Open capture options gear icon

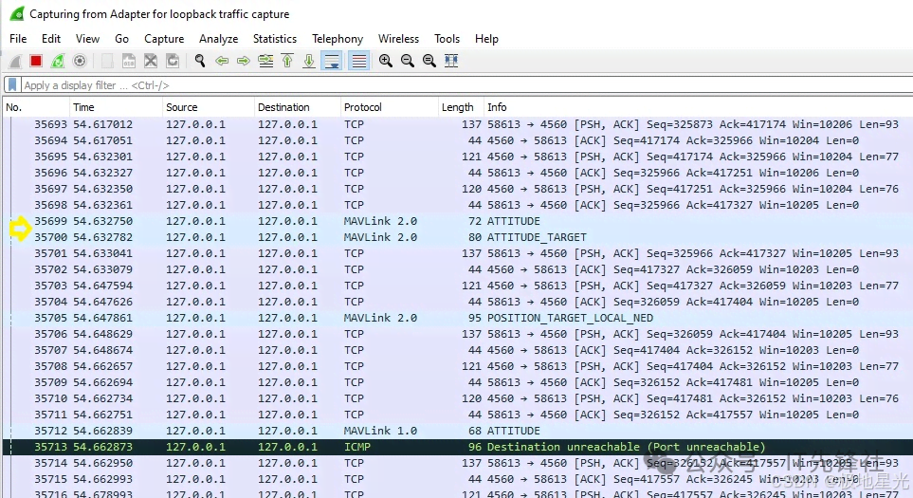(x=80, y=61)
